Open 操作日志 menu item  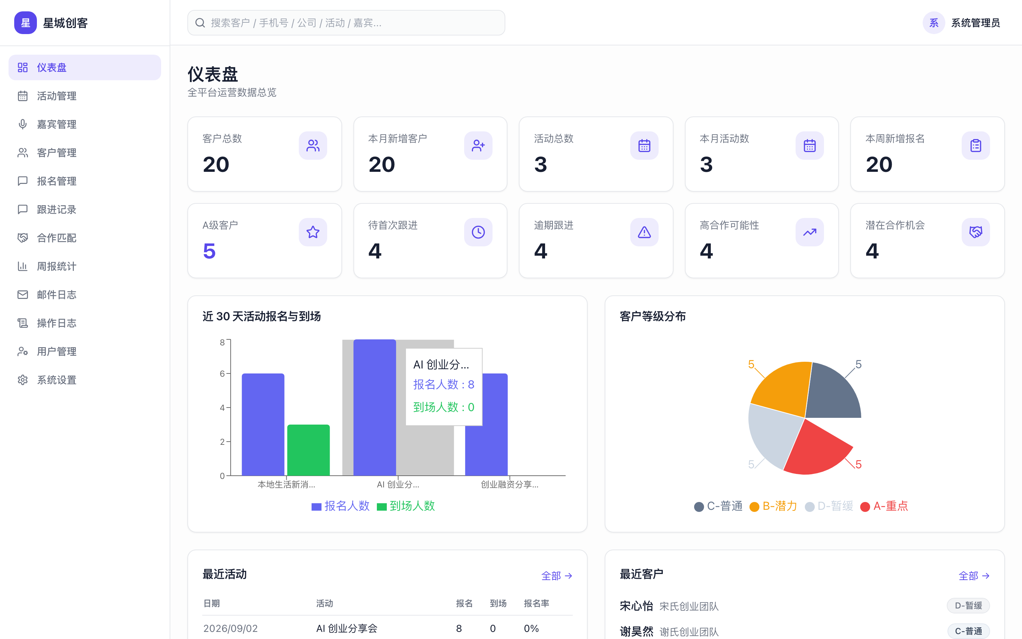(84, 323)
